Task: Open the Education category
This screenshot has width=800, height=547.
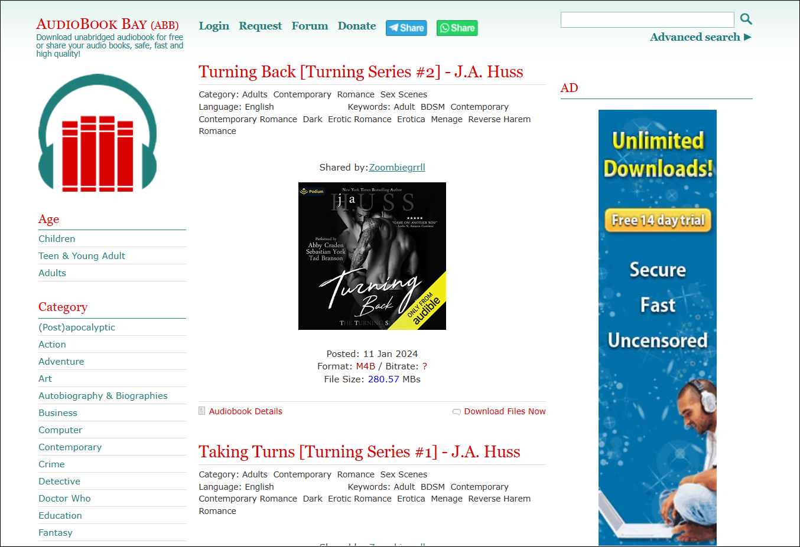Action: coord(60,516)
